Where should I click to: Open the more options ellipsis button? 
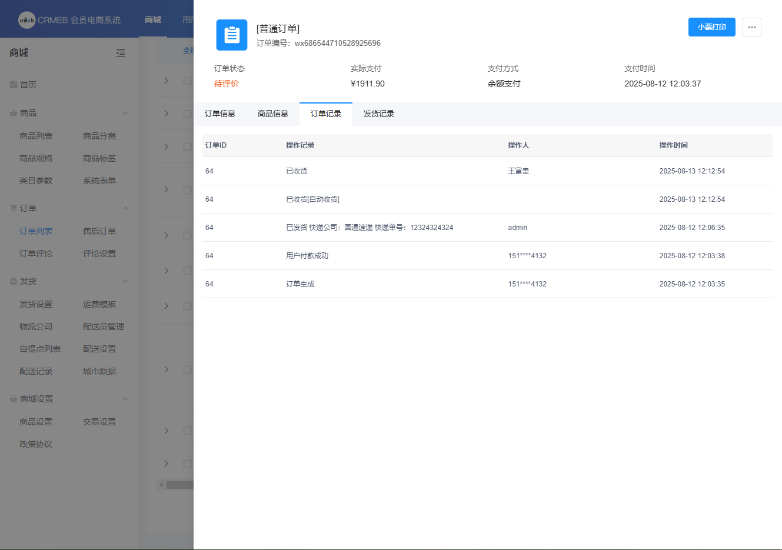[x=751, y=27]
